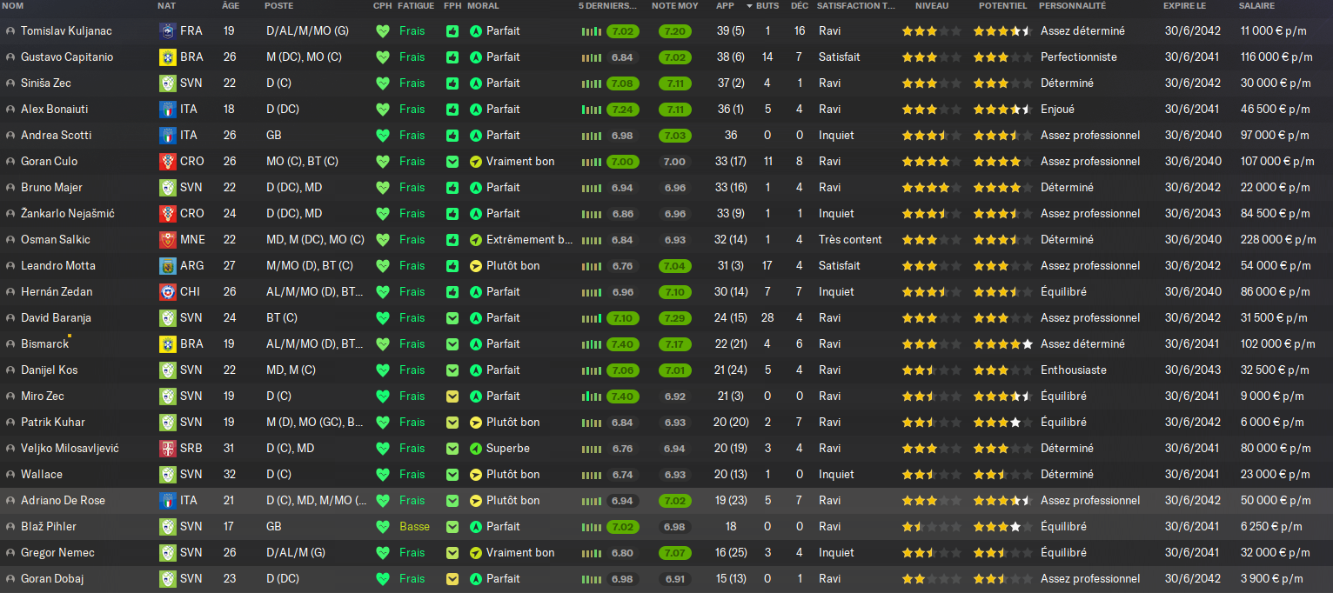Click the form bars icon in David Baranja's row
1333x593 pixels.
pos(591,318)
